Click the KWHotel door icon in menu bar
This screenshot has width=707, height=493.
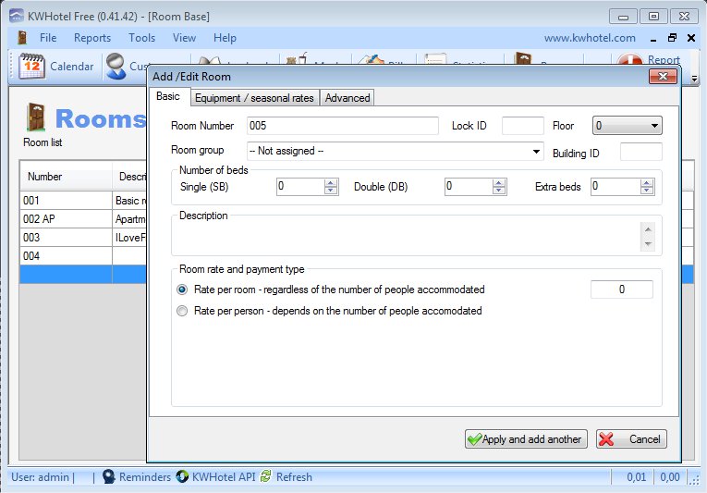20,38
